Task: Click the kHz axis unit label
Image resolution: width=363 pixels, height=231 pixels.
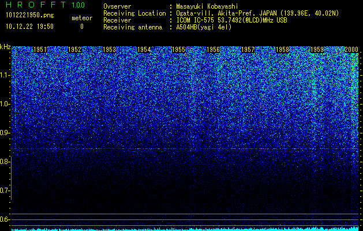Action: (x=5, y=47)
